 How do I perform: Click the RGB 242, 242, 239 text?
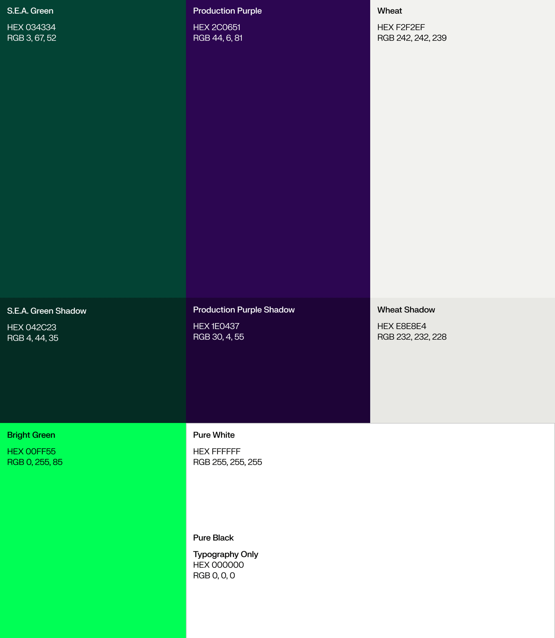click(412, 38)
